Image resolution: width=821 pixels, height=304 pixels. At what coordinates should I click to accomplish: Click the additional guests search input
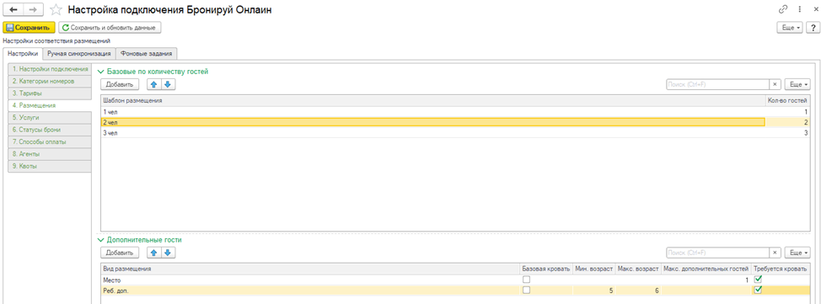point(717,253)
